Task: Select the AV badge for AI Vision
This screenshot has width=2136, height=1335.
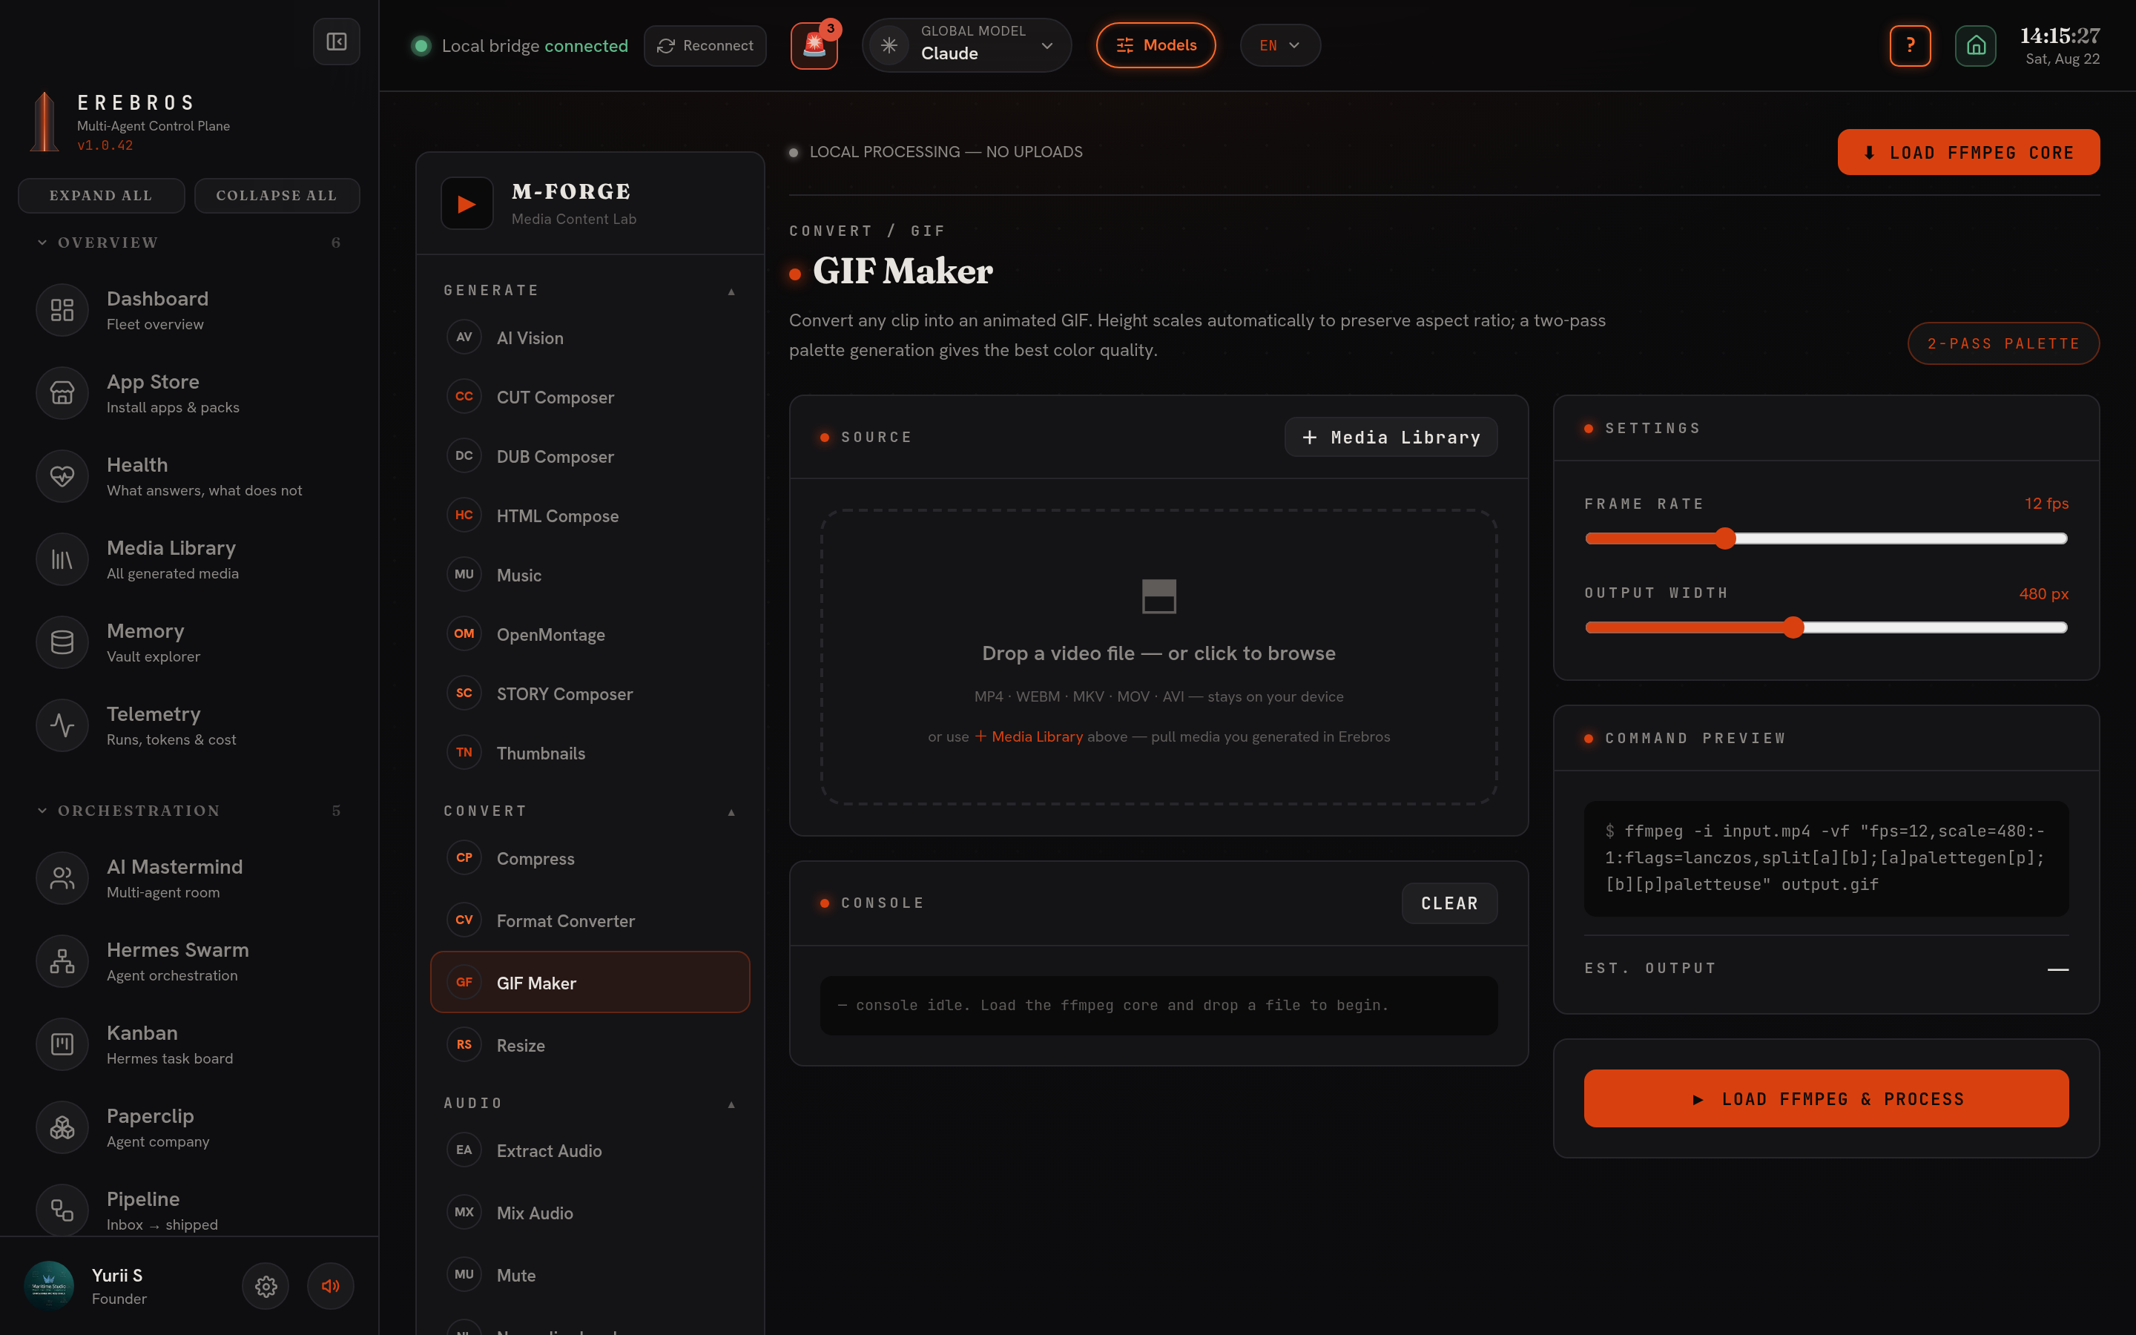Action: pos(464,337)
